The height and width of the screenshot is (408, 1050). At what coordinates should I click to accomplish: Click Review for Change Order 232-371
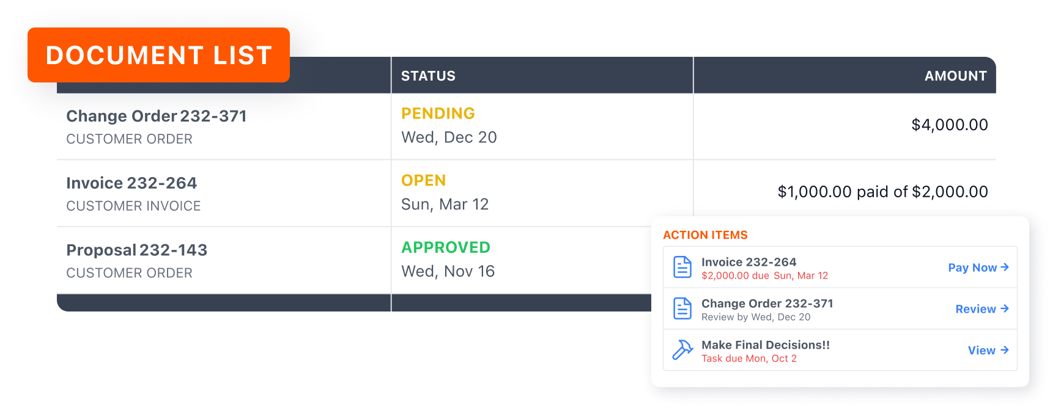point(982,309)
